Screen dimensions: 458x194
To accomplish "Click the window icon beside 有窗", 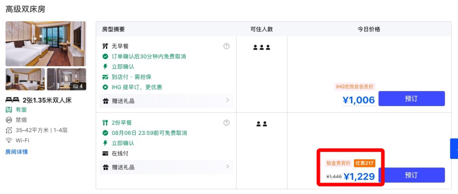I will click(x=9, y=110).
